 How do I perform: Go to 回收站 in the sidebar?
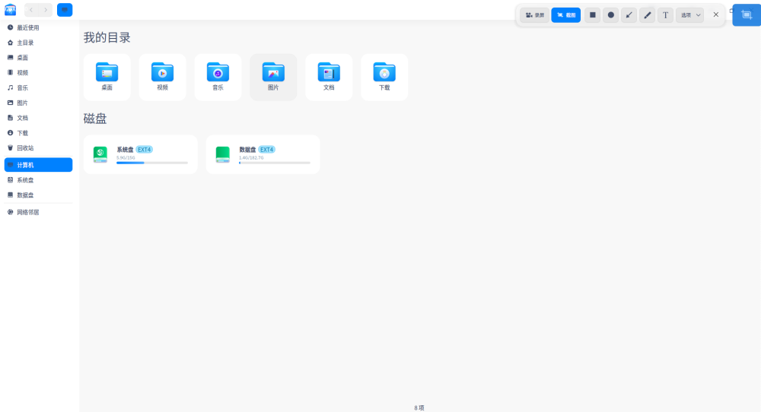(x=25, y=147)
